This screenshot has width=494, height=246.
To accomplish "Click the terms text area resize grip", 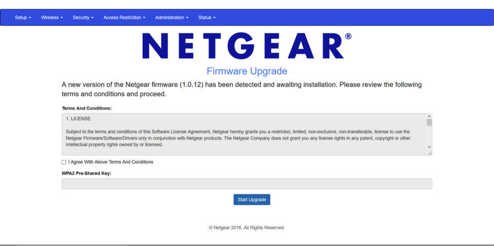I will point(430,153).
